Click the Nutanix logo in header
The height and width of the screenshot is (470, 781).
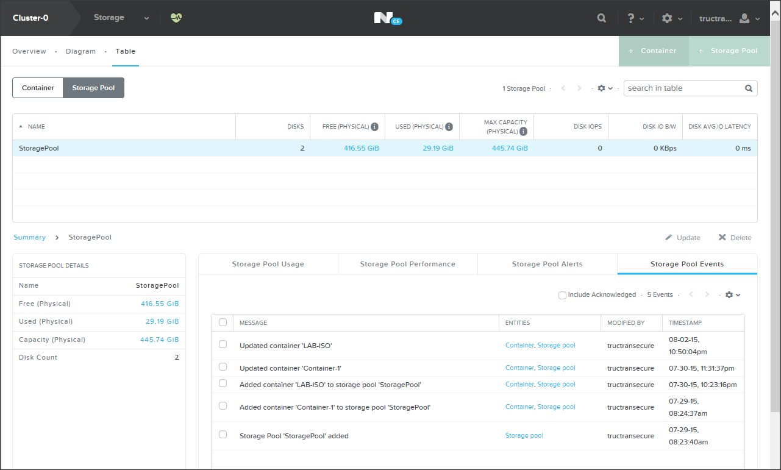pyautogui.click(x=384, y=18)
